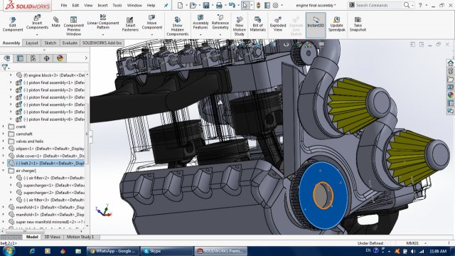Open FeatureManager design tree tab
Viewport: 455px width, 256px height.
6,58
